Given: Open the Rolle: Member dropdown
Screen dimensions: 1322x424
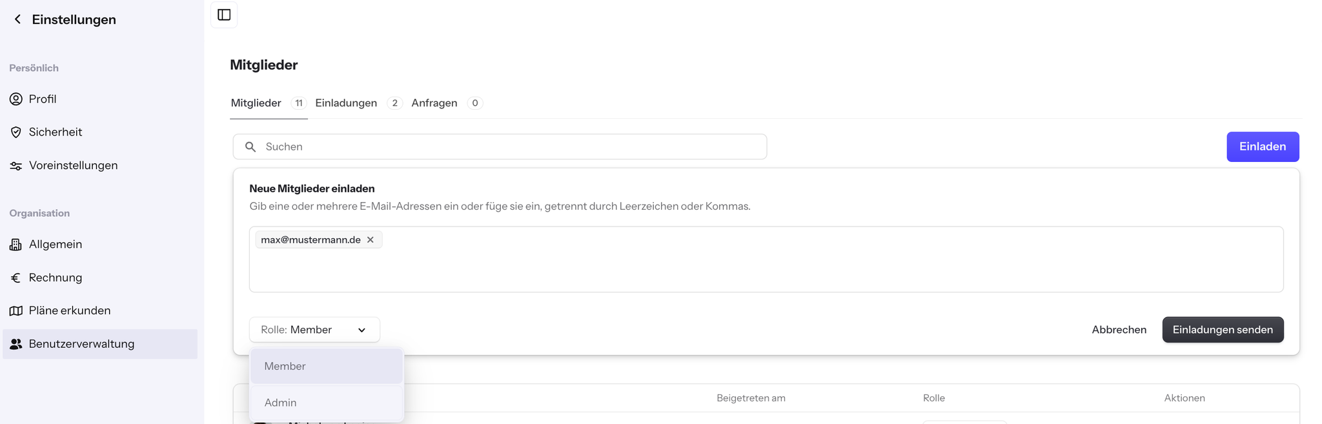Looking at the screenshot, I should [314, 330].
